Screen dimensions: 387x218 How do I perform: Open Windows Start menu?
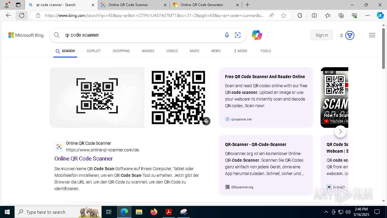coord(7,212)
